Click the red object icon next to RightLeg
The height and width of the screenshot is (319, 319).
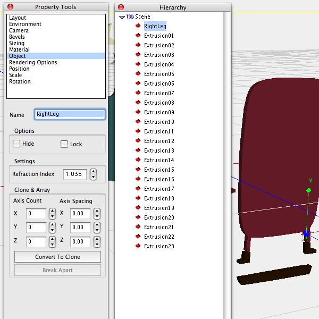pyautogui.click(x=138, y=26)
